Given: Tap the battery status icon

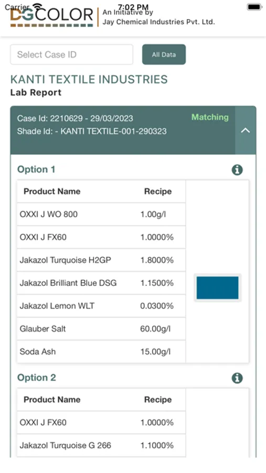Looking at the screenshot, I should [254, 7].
